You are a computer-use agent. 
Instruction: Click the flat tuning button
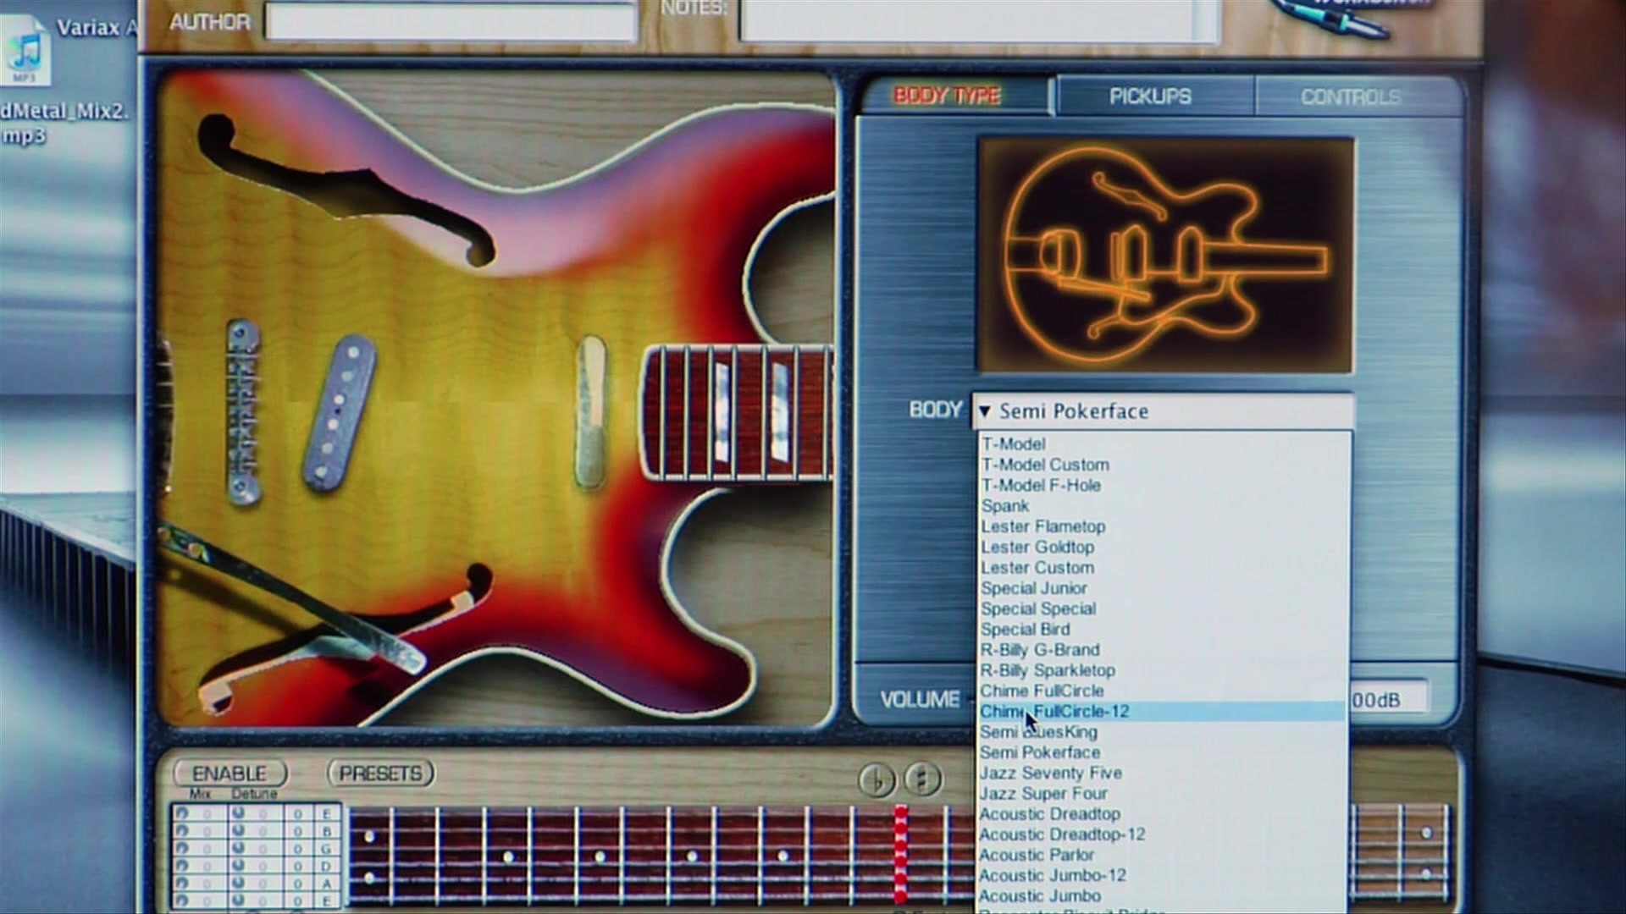(877, 779)
